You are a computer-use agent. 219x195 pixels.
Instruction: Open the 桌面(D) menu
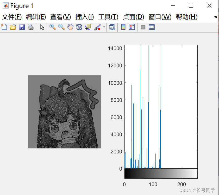coord(133,17)
